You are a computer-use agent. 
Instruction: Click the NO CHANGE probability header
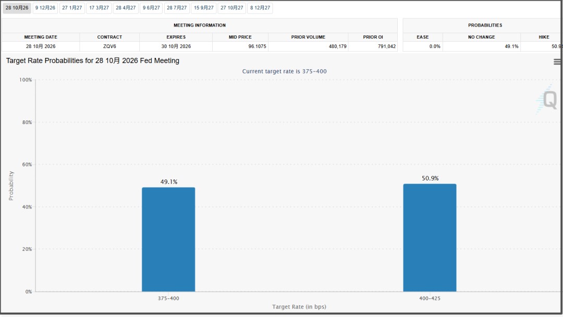[482, 37]
